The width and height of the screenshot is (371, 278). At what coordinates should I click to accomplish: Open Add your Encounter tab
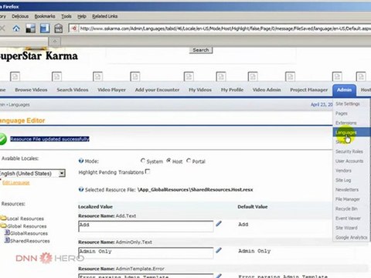157,90
